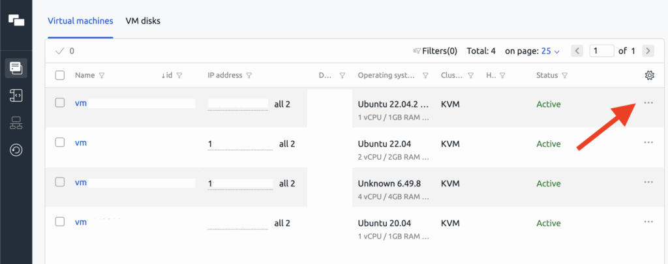Screen dimensions: 668x264
Task: Select the Virtual machines tab
Action: point(80,21)
